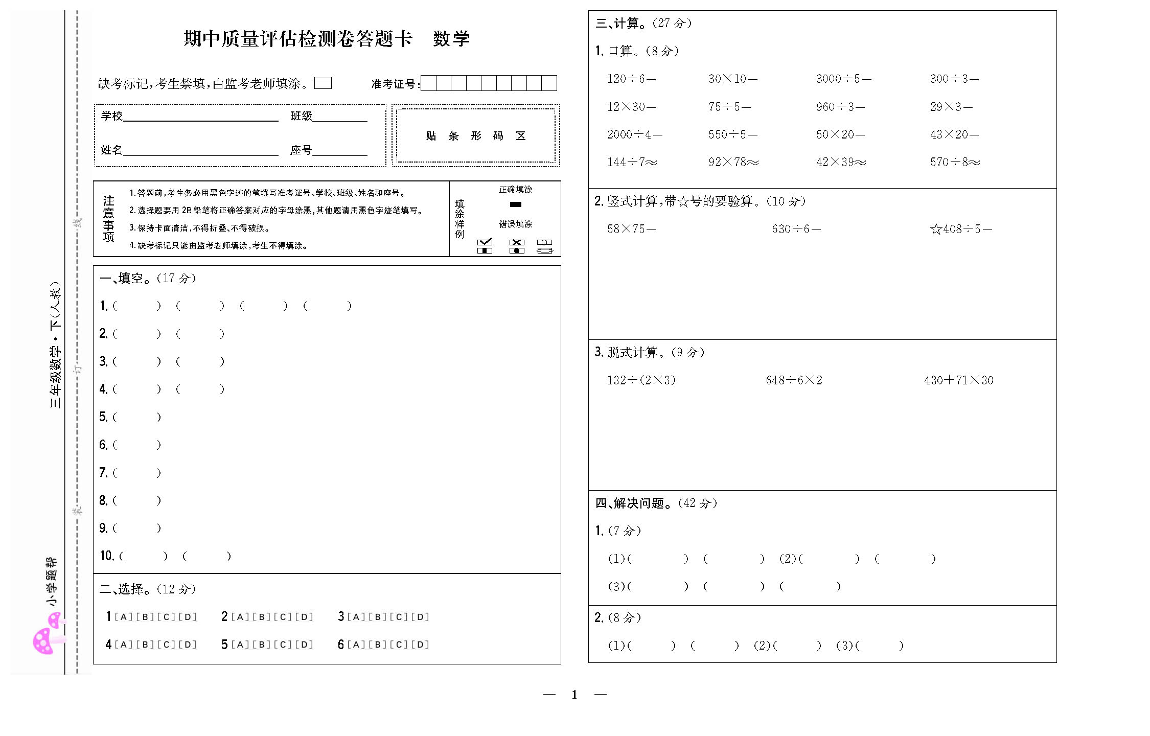Click the 学校 underline field
1150x736 pixels.
(x=201, y=116)
